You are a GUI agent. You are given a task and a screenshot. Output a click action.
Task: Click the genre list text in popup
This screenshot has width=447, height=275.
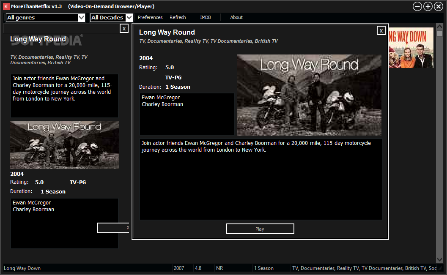click(x=208, y=41)
